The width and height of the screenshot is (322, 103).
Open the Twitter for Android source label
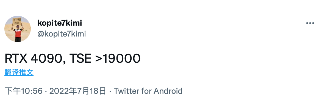pos(148,91)
